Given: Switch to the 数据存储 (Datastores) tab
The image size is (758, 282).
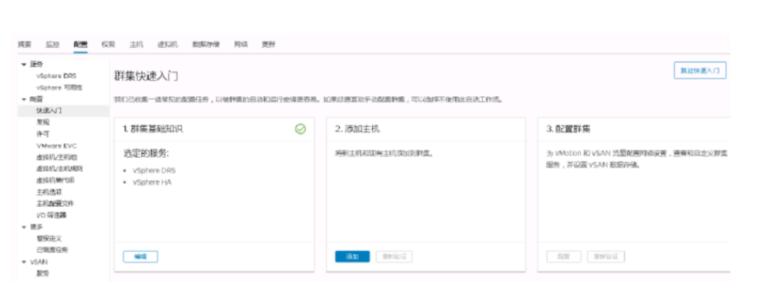Looking at the screenshot, I should (x=206, y=45).
